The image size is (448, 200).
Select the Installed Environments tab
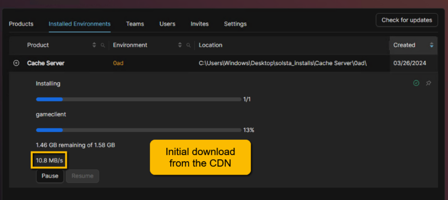pyautogui.click(x=80, y=24)
